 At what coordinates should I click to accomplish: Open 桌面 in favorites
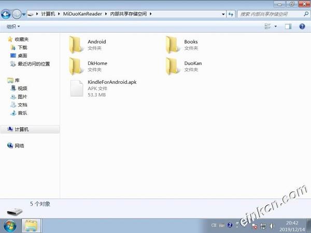click(x=22, y=56)
